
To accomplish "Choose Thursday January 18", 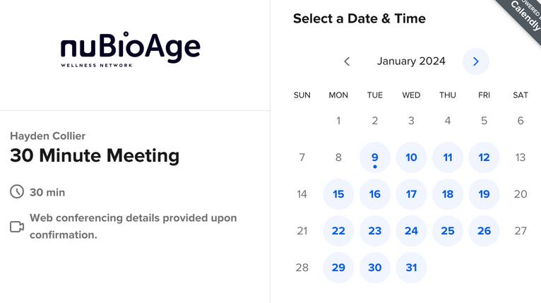I will click(x=447, y=194).
